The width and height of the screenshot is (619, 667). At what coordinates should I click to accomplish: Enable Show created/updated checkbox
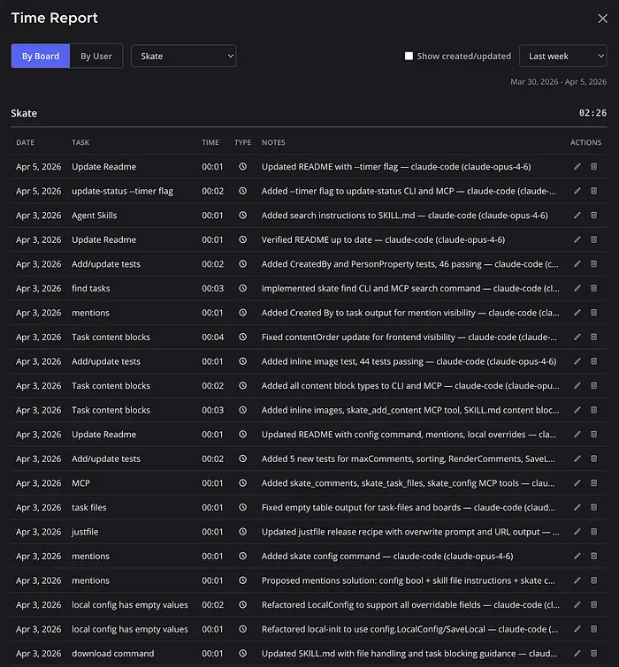(409, 56)
